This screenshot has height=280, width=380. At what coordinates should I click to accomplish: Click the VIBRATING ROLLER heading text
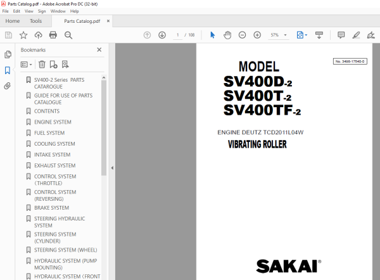pyautogui.click(x=257, y=144)
